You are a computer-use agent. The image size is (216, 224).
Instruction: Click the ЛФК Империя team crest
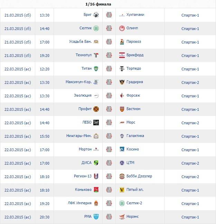[96, 203]
